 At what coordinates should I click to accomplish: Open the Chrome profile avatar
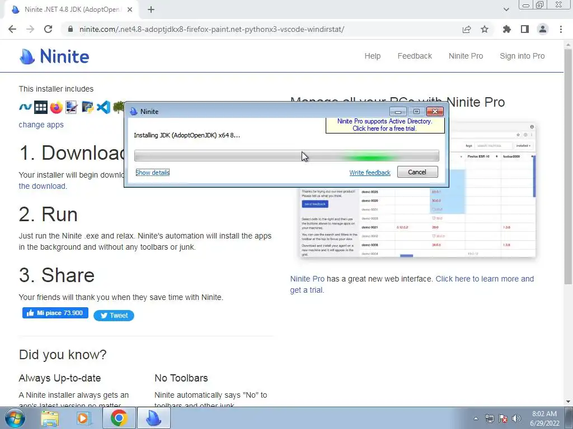tap(543, 29)
